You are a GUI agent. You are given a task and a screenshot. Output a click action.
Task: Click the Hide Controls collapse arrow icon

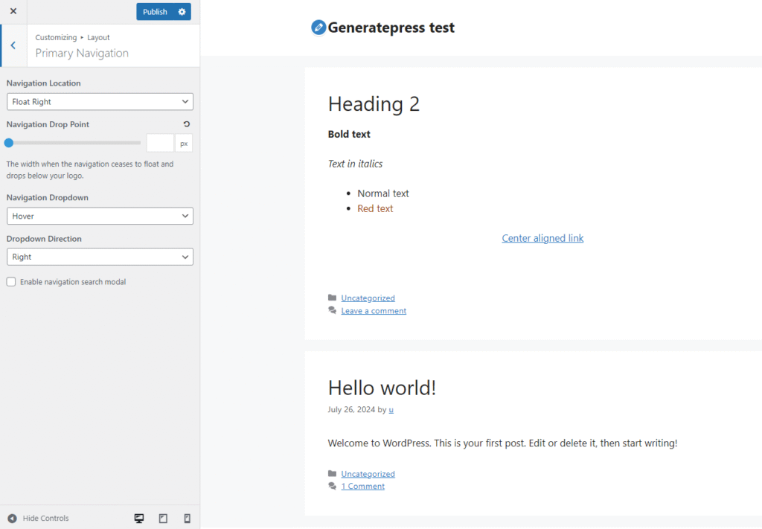point(12,518)
